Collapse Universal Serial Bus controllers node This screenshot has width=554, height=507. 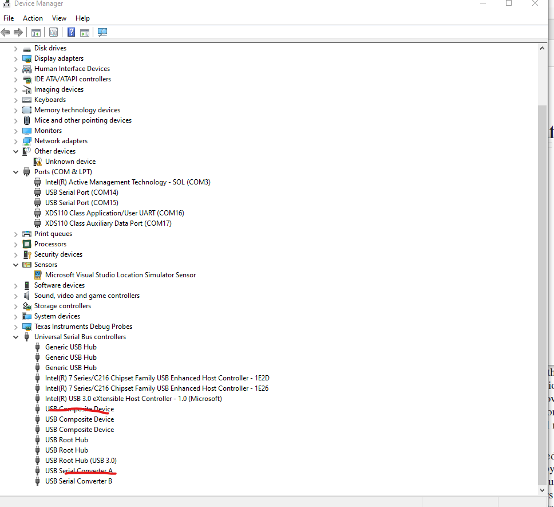click(x=15, y=337)
